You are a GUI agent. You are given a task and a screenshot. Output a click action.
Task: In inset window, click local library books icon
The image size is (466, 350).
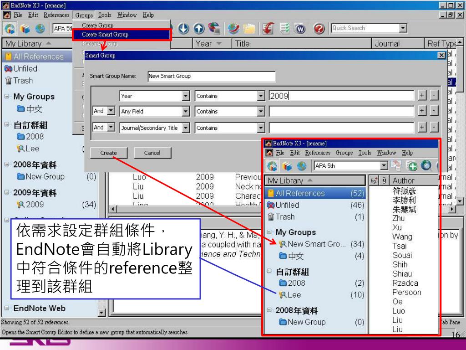287,166
